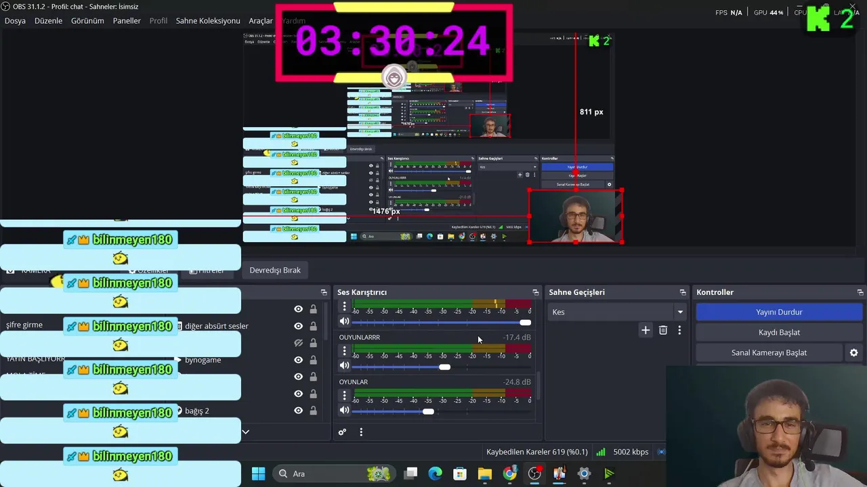Add a new scene transition with plus

646,330
